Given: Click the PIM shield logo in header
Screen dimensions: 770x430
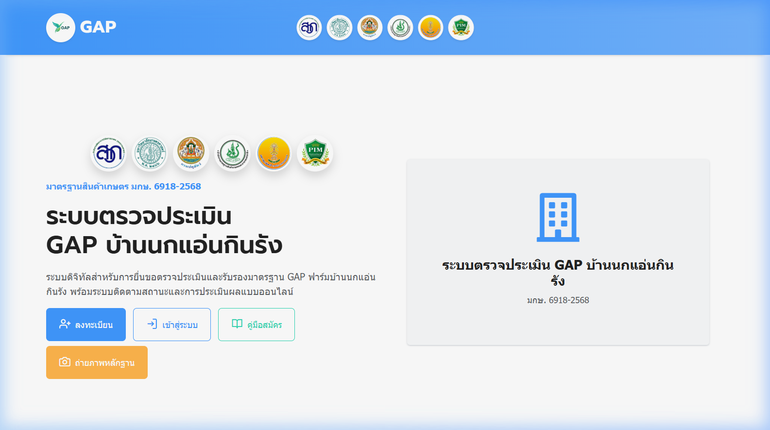Looking at the screenshot, I should click(461, 28).
